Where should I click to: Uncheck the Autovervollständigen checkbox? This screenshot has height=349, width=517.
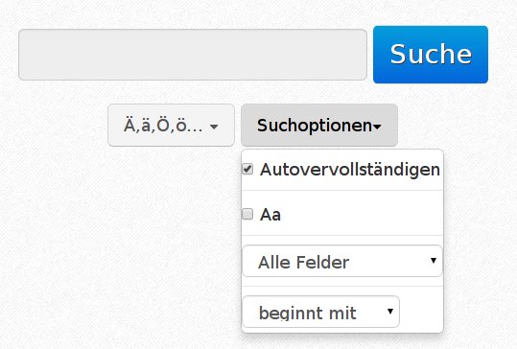coord(247,169)
